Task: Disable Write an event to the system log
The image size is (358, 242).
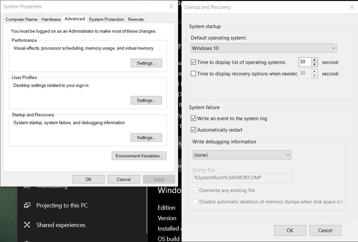Action: tap(193, 118)
